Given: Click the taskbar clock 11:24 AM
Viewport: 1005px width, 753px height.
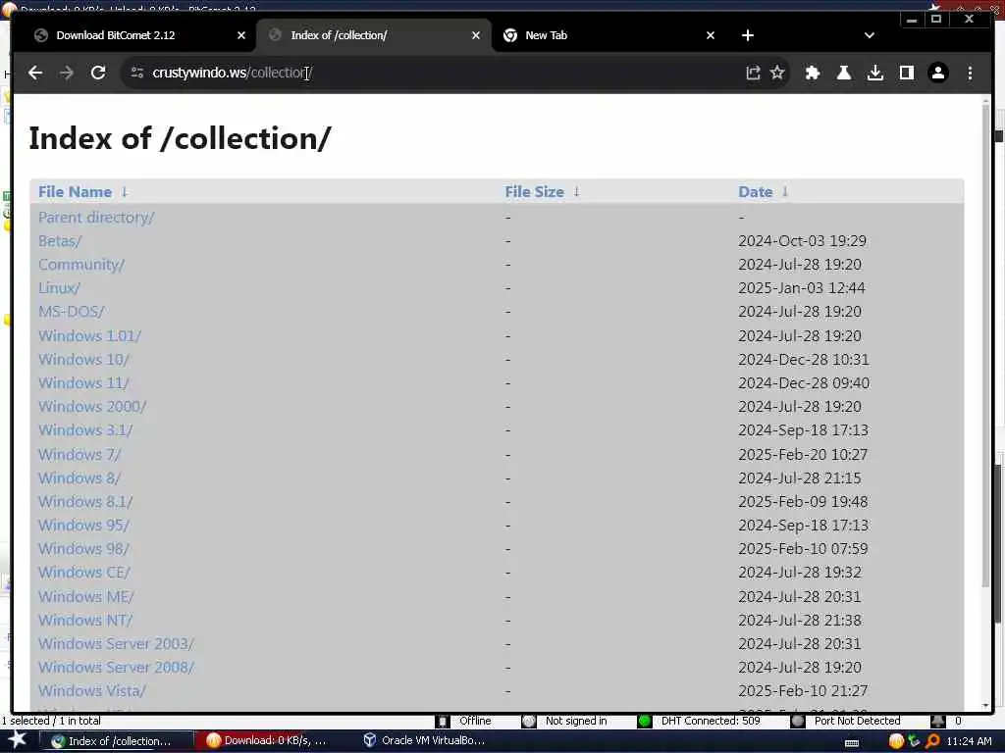Looking at the screenshot, I should coord(969,741).
